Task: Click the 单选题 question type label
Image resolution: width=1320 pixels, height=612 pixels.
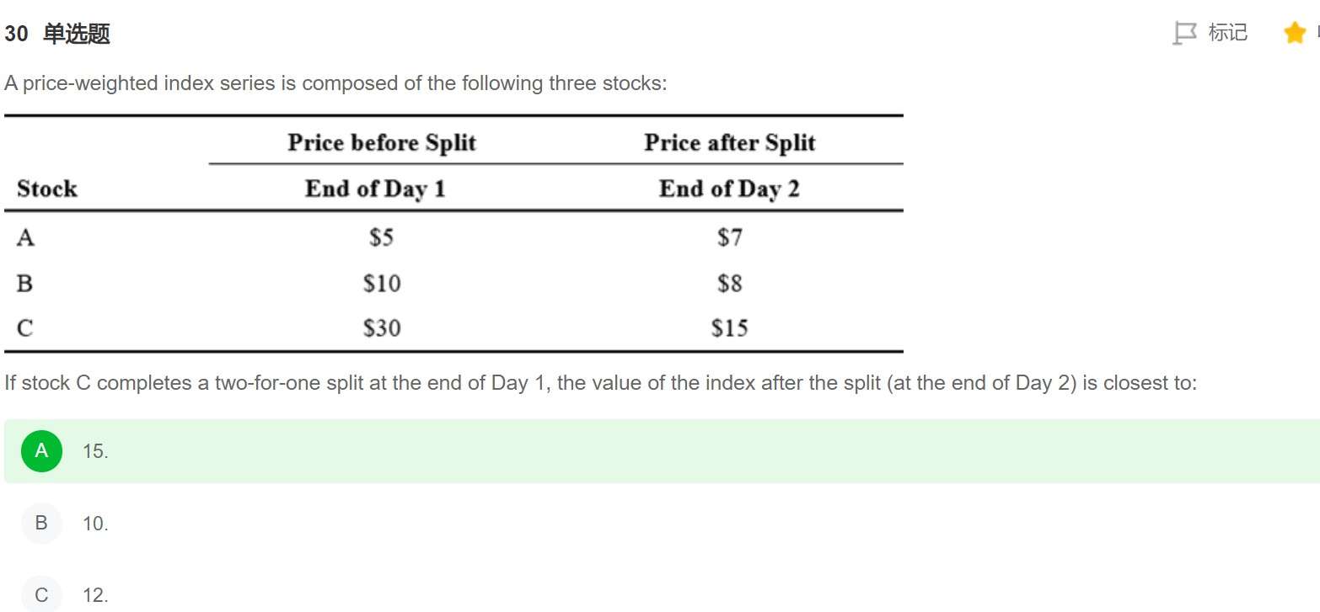Action: pyautogui.click(x=76, y=34)
